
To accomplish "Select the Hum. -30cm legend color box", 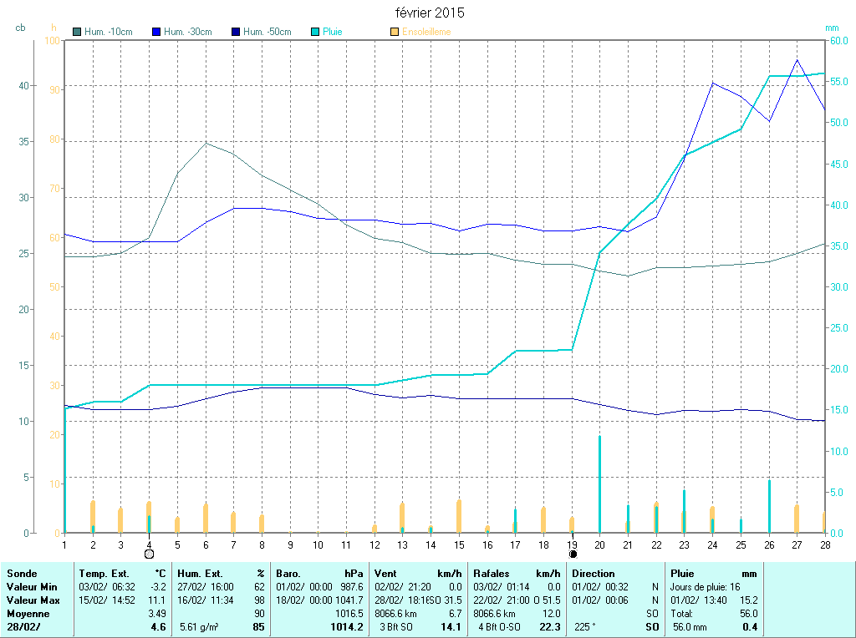I will coord(155,32).
